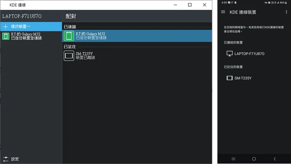Tap Android recent apps button
291x164 pixels.
234,159
